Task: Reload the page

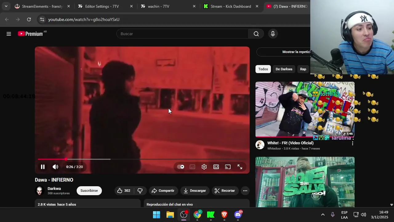Action: click(29, 19)
